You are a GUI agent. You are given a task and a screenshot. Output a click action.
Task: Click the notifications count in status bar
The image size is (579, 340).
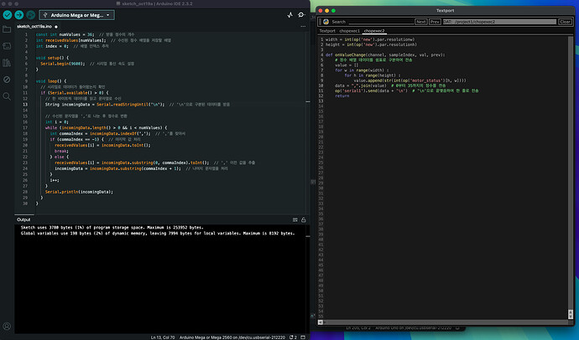coord(293,337)
